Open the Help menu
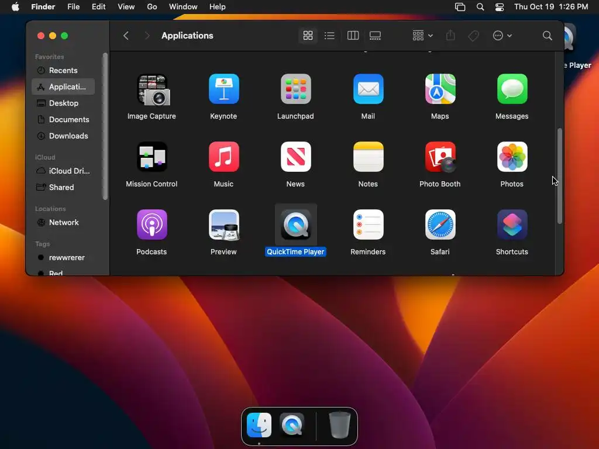599x449 pixels. pyautogui.click(x=218, y=7)
